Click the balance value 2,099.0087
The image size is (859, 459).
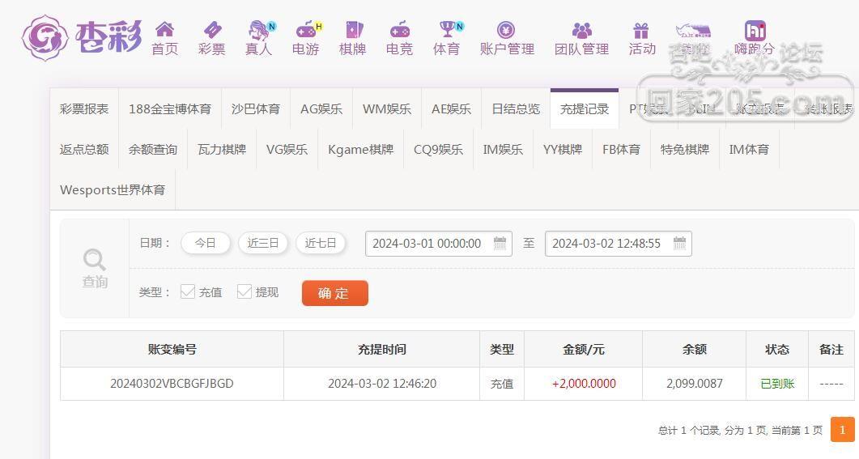694,384
